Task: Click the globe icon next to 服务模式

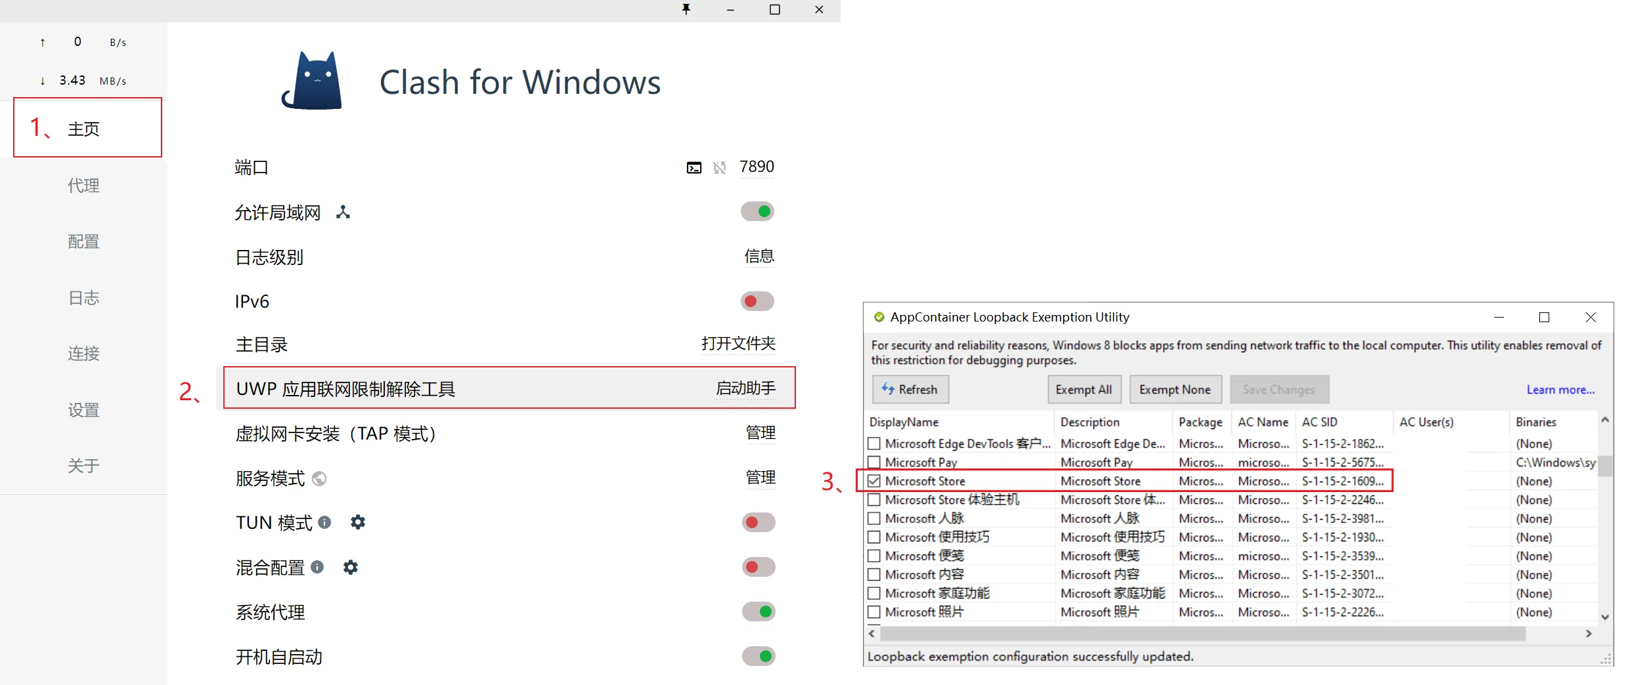Action: click(319, 478)
